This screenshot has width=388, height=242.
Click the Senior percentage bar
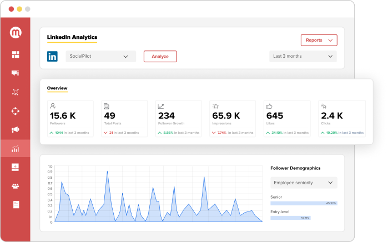pos(304,203)
